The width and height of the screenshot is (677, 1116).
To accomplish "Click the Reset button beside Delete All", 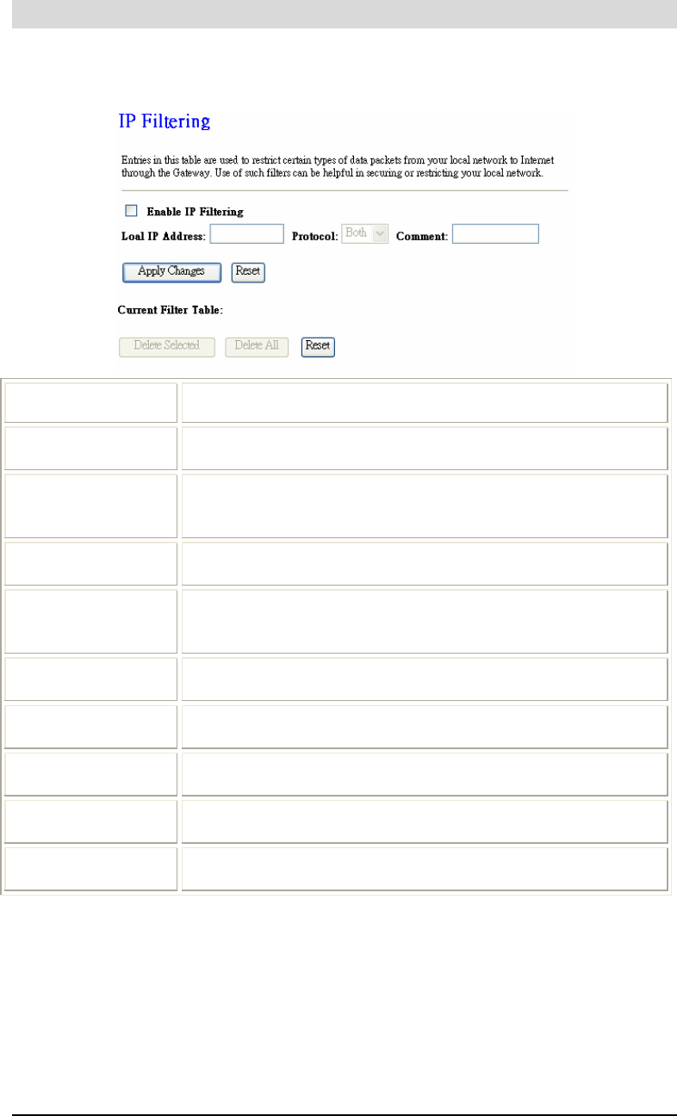I will pyautogui.click(x=318, y=346).
